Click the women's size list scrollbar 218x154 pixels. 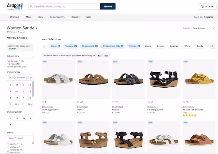pyautogui.click(x=33, y=89)
